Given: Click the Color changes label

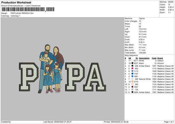Looking at the screenshot, I should (x=131, y=21).
